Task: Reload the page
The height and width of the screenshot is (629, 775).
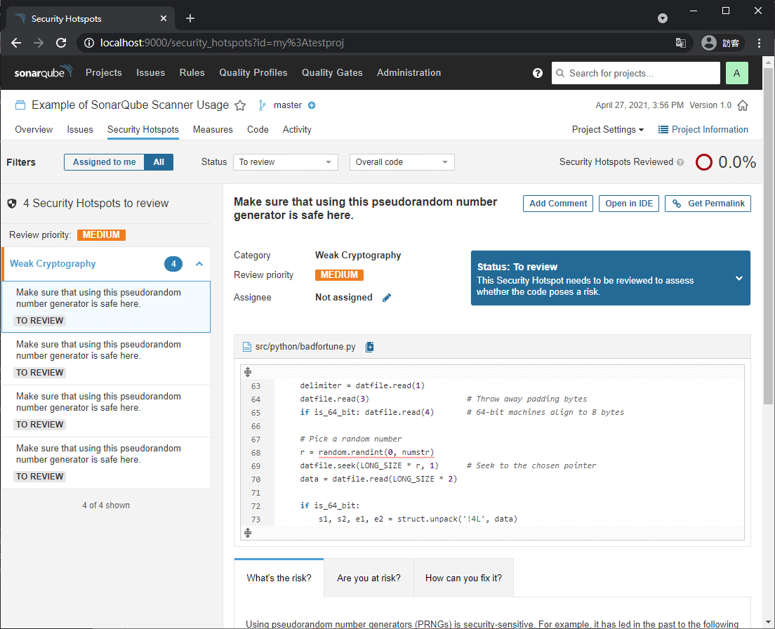Action: point(61,43)
